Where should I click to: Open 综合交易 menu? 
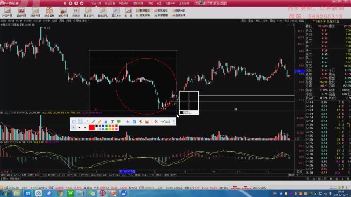point(110,3)
